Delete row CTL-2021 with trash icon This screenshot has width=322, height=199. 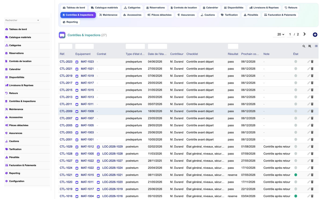pos(312,69)
